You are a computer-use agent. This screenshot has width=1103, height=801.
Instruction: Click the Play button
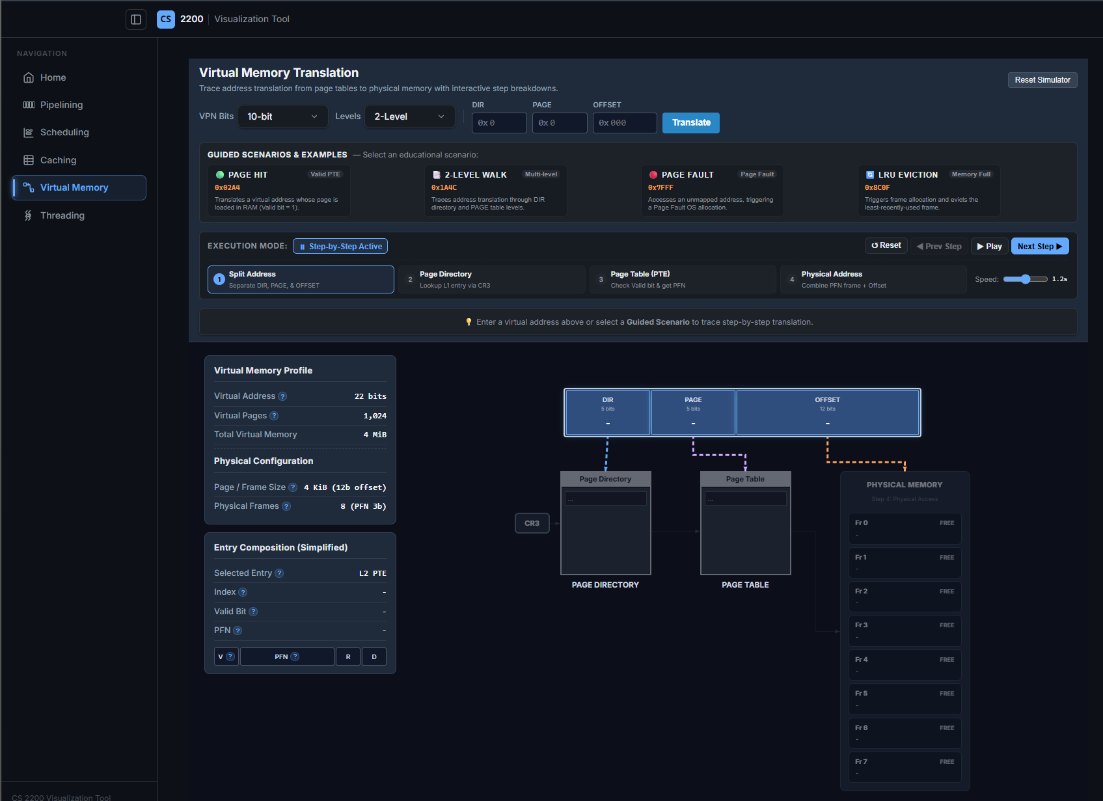[989, 247]
